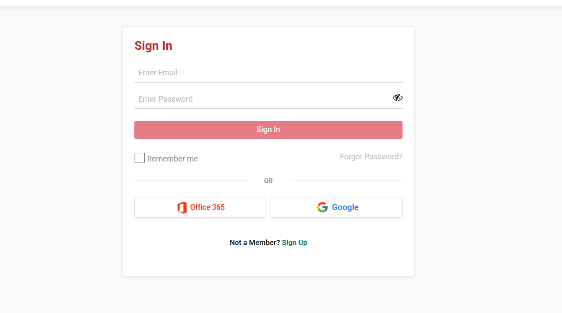This screenshot has height=313, width=562.
Task: Open the Forgot Password? link
Action: click(371, 157)
